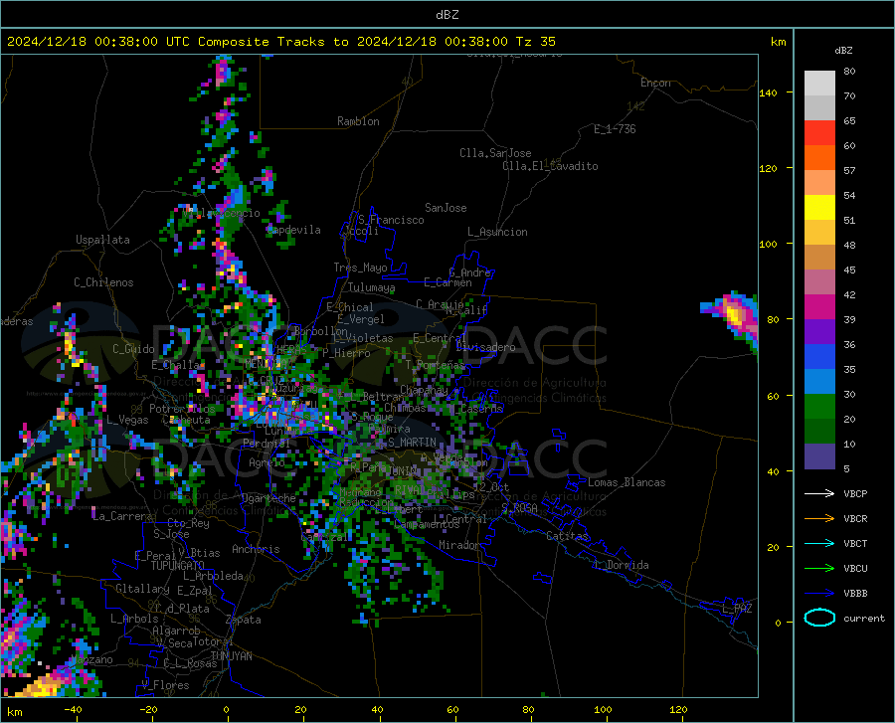Image resolution: width=895 pixels, height=723 pixels.
Task: Click the 'Campamentos' map label
Action: pos(427,524)
